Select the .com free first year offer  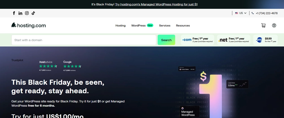point(197,40)
